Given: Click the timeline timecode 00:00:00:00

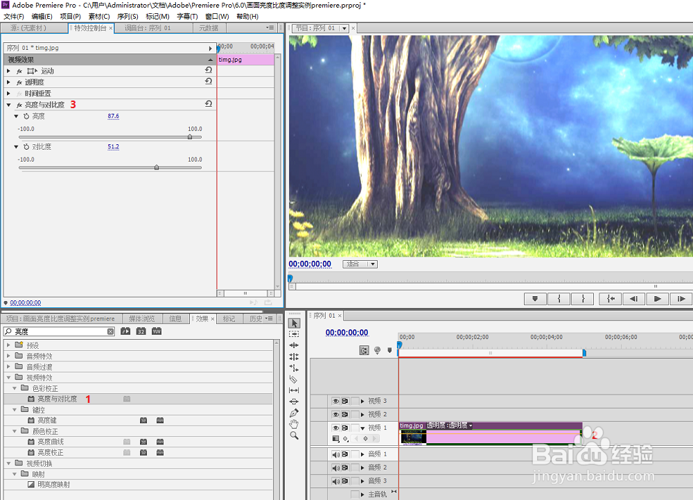Looking at the screenshot, I should (x=347, y=332).
